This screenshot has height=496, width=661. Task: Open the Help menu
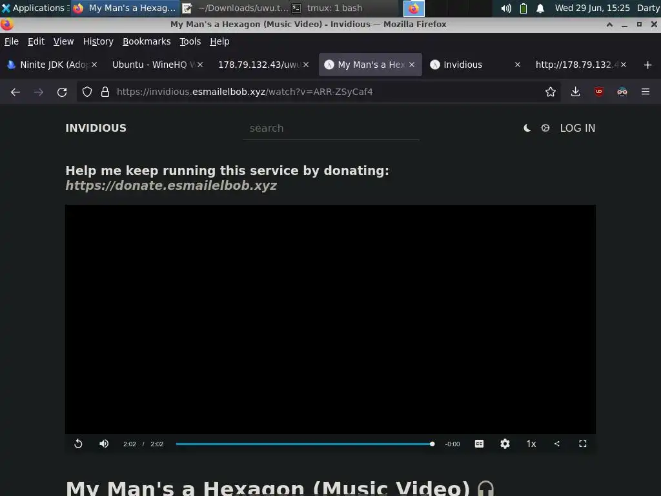click(x=219, y=41)
